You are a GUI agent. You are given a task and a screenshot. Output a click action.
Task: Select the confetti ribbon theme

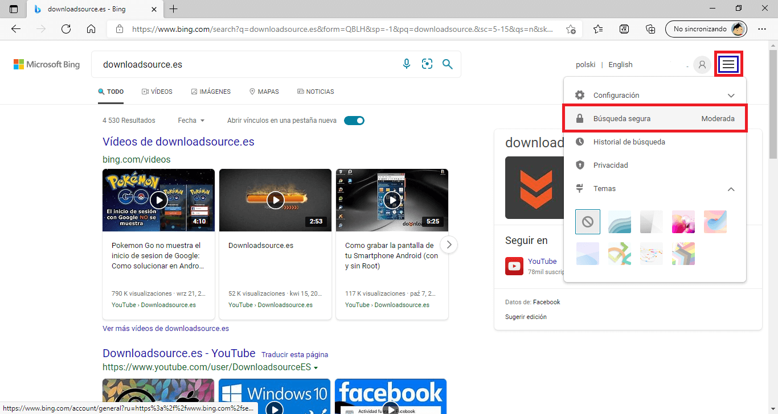coord(652,254)
